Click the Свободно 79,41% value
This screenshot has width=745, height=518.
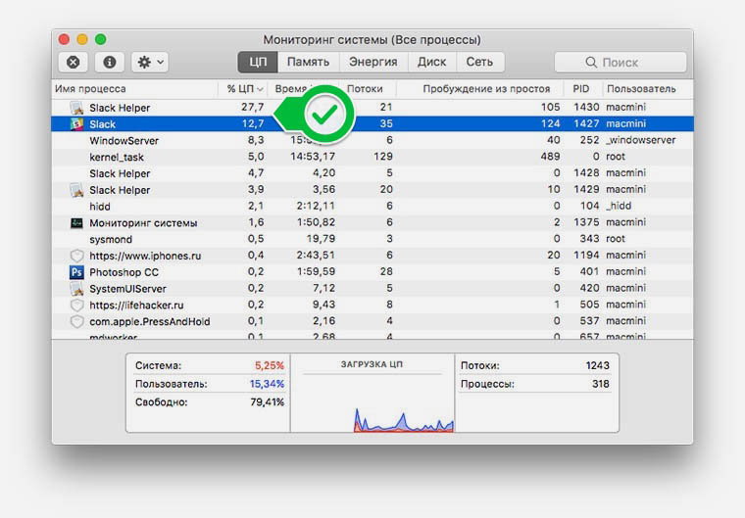pyautogui.click(x=267, y=402)
